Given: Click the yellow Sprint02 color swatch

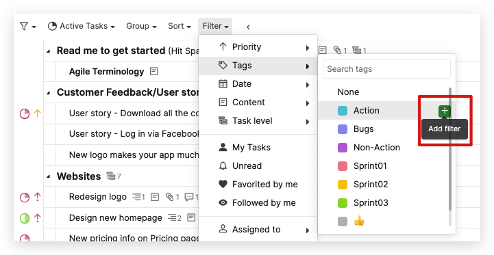Looking at the screenshot, I should 343,185.
